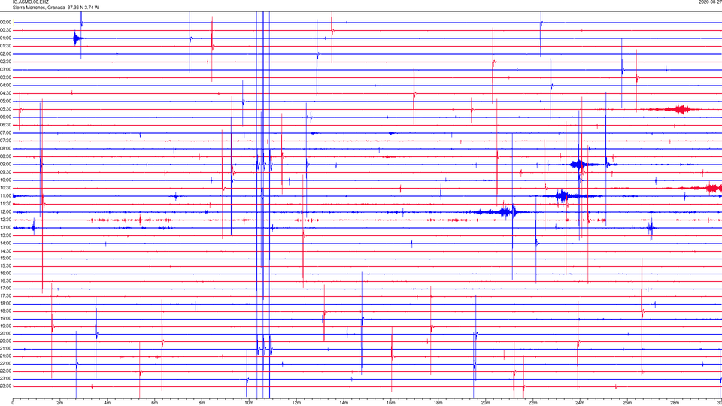
Task: Click the 20m tick label on time axis
Action: click(485, 403)
